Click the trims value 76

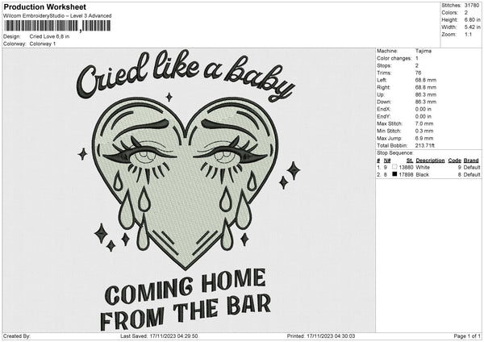(418, 73)
